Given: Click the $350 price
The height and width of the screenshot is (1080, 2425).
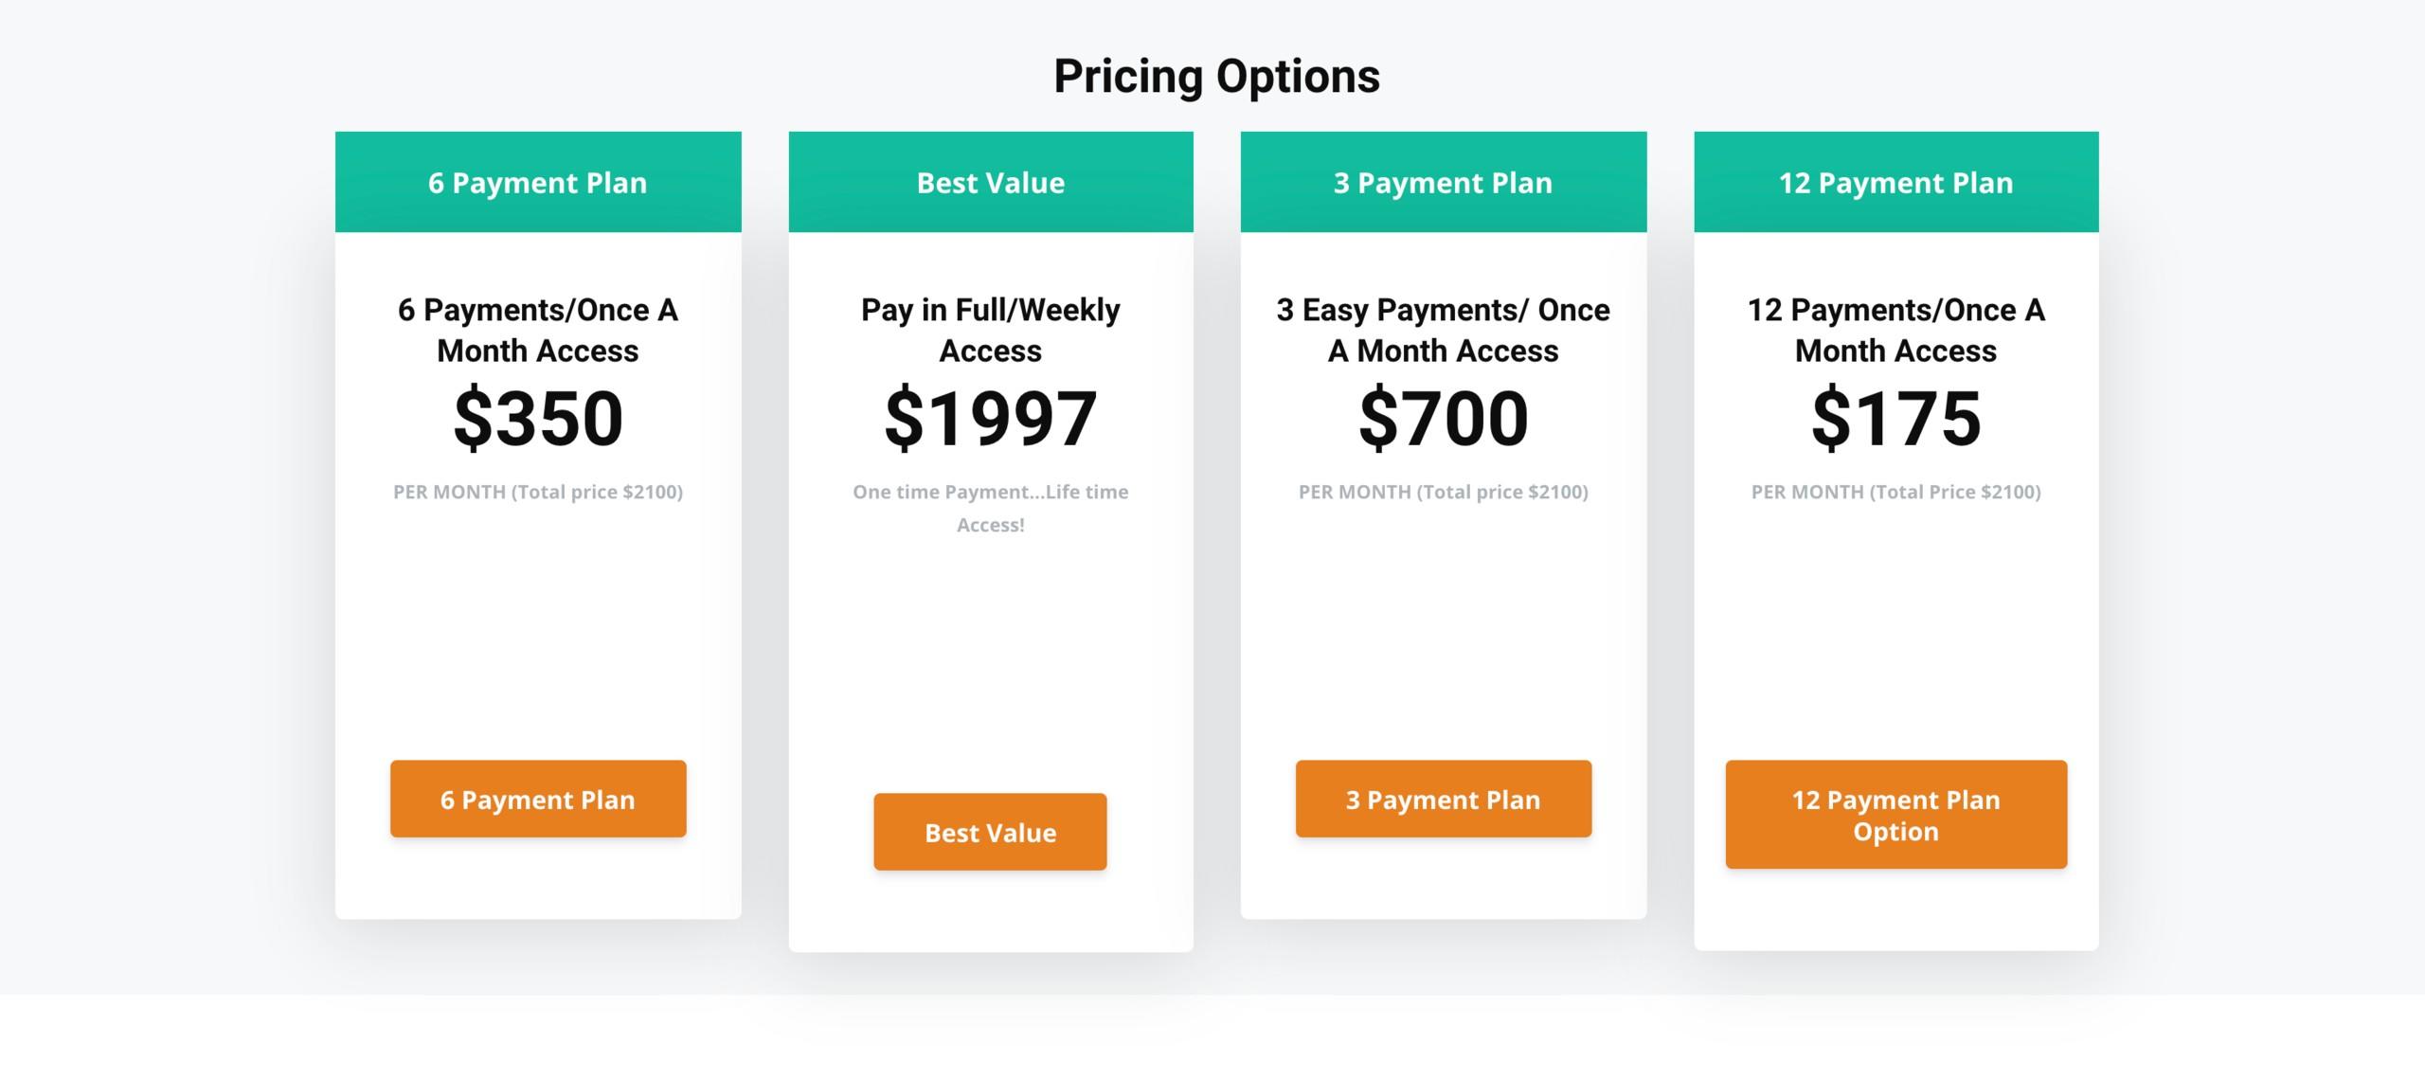Looking at the screenshot, I should tap(538, 419).
